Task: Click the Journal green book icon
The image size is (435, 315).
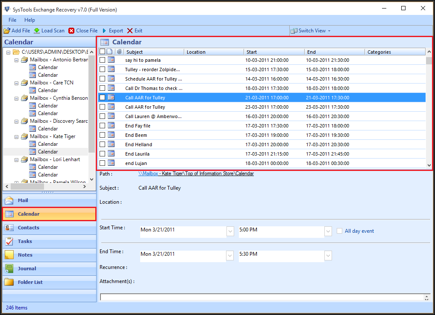Action: click(x=9, y=269)
